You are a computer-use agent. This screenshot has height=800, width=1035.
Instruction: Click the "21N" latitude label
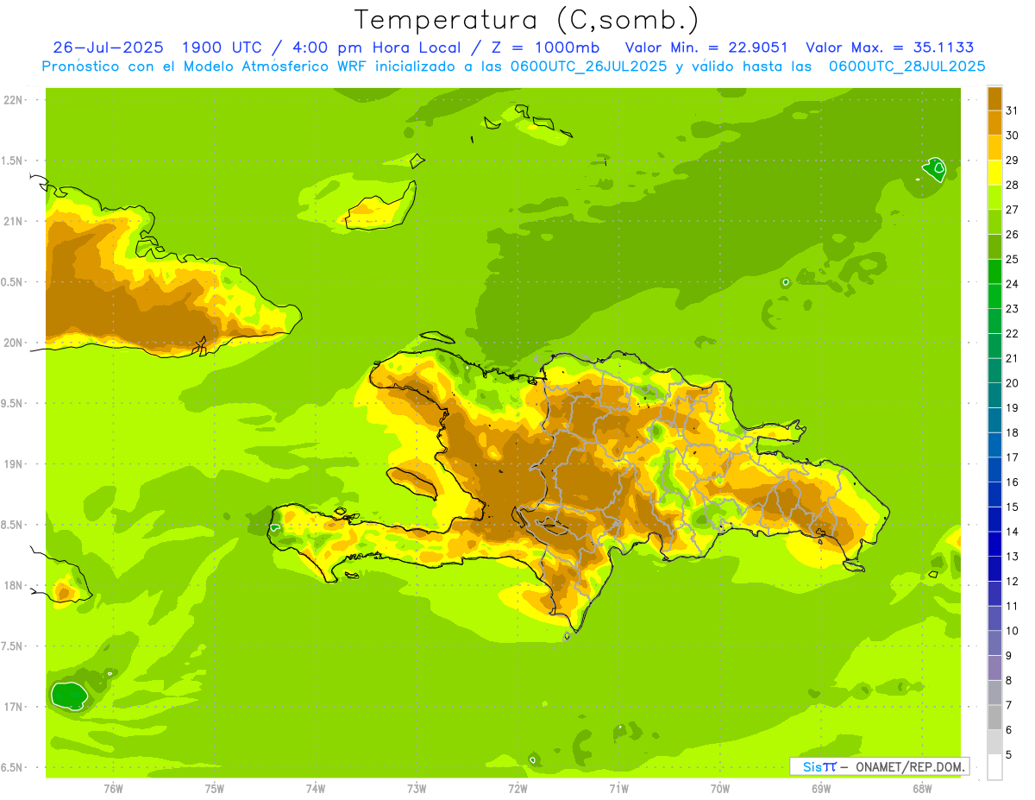point(12,221)
